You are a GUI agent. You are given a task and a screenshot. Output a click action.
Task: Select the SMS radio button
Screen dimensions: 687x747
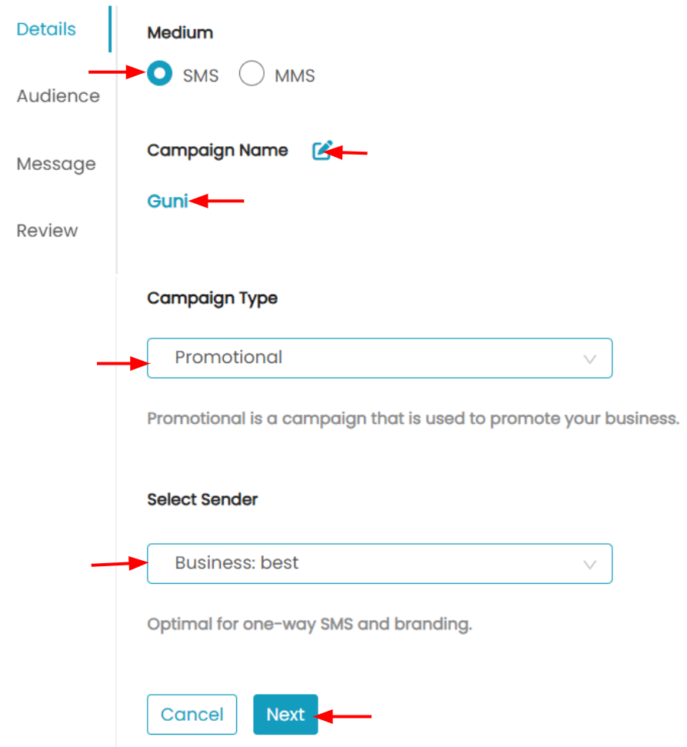pyautogui.click(x=159, y=73)
